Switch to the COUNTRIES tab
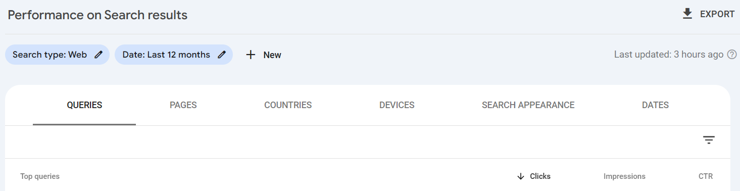 coord(288,105)
